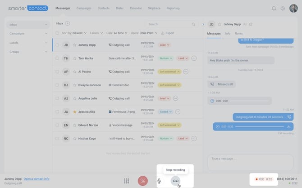This screenshot has height=188, width=302.
Task: Open the dialpad keypad
Action: point(127,181)
